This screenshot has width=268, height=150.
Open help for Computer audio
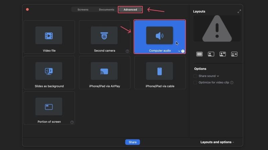(x=183, y=51)
